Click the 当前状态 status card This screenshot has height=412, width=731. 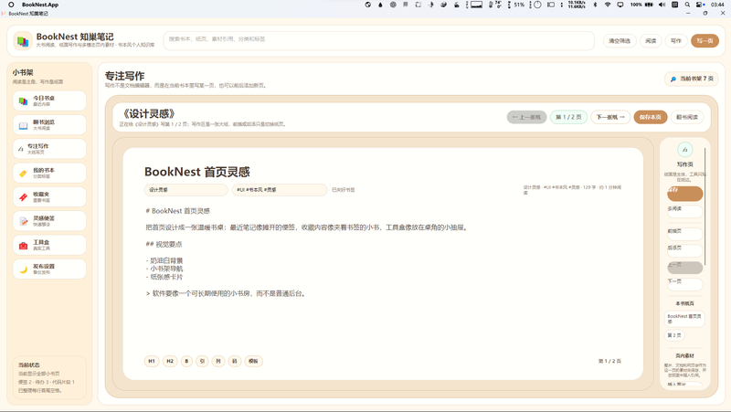tap(49, 377)
